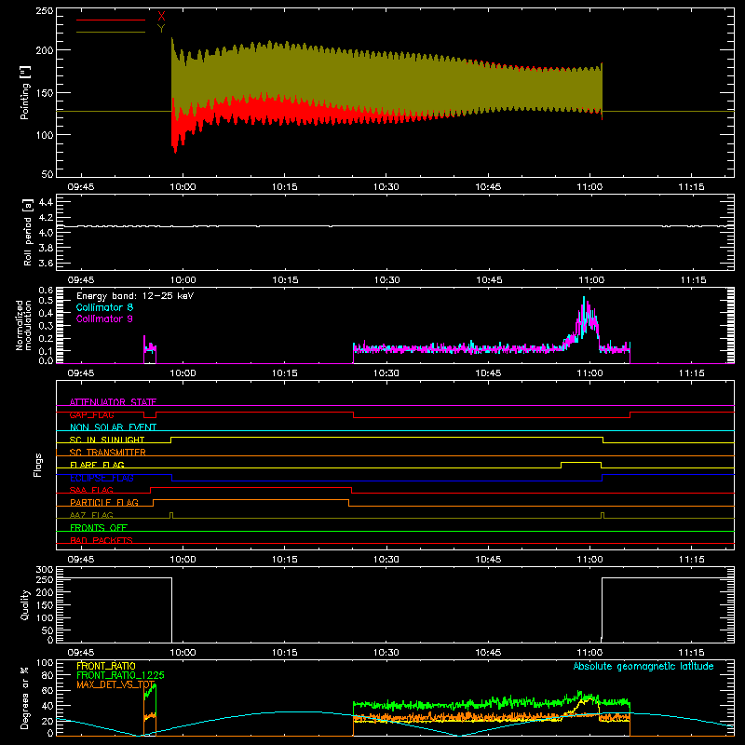745x745 pixels.
Task: Click the 09:45 time label under Quality plot
Action: (x=81, y=653)
